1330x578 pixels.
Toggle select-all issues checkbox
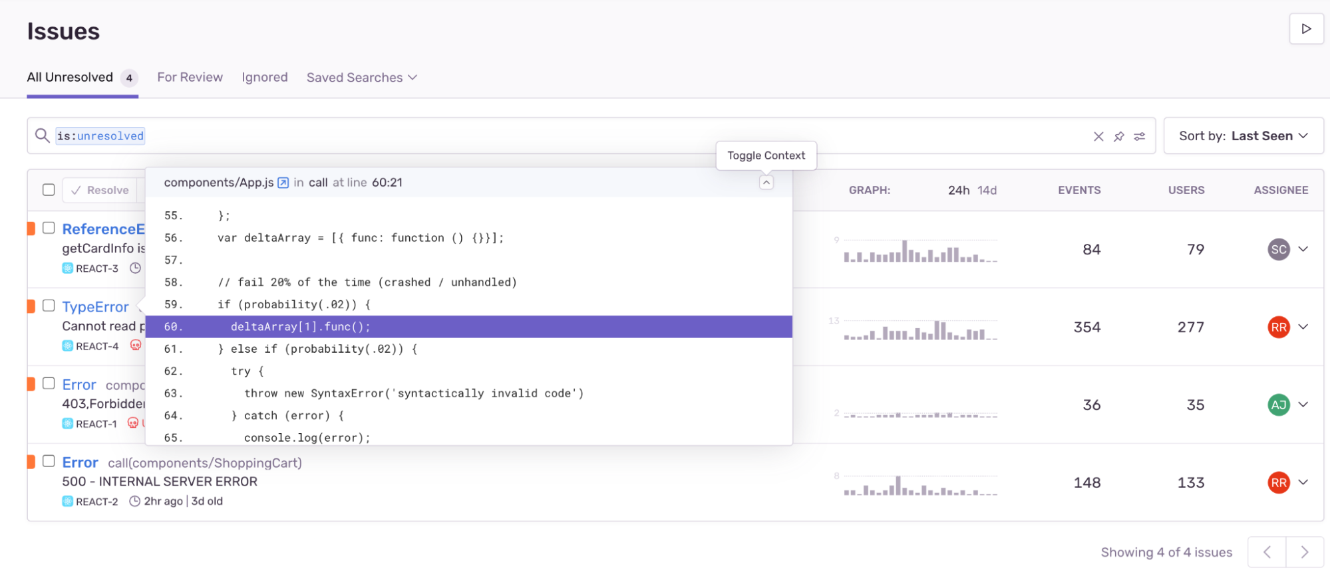pyautogui.click(x=49, y=190)
